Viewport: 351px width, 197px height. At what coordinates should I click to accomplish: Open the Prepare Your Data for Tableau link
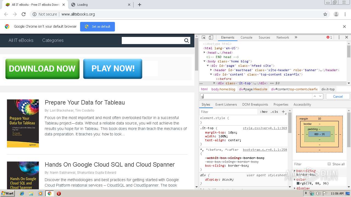click(x=85, y=102)
